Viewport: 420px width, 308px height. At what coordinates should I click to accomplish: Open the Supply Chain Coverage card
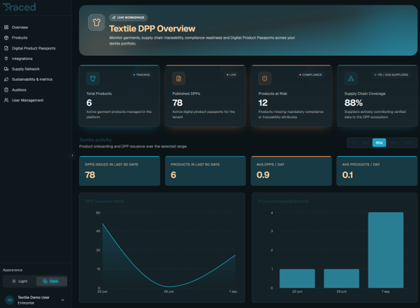(x=377, y=95)
